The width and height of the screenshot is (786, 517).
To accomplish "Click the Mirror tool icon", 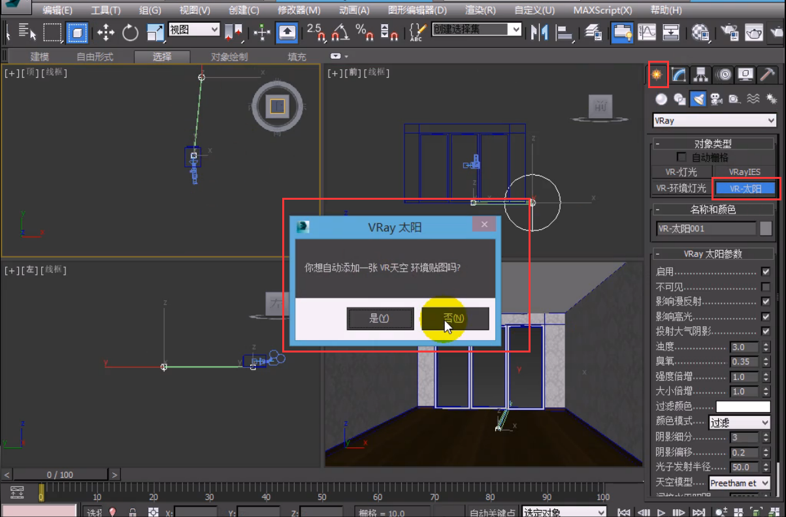I will tap(539, 32).
